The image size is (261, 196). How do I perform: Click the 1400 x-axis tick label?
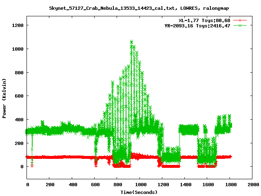[x=186, y=185]
